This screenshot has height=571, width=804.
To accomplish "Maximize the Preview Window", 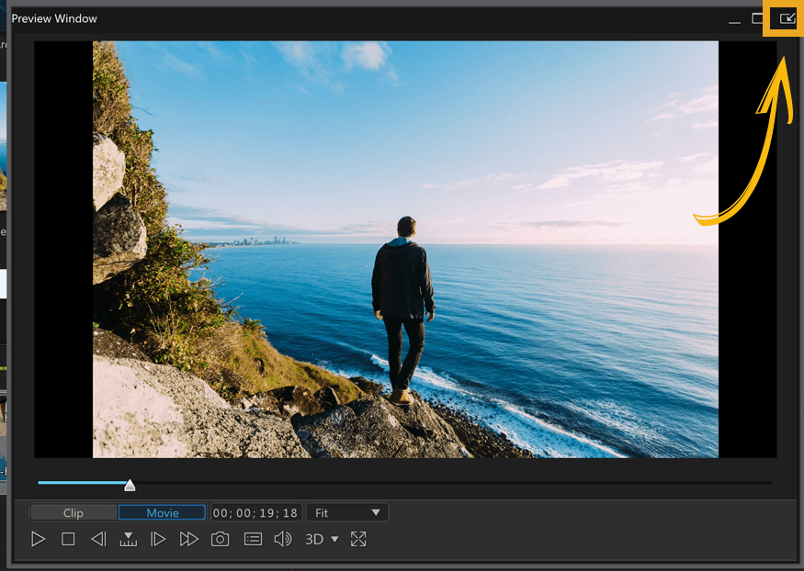I will coord(757,19).
